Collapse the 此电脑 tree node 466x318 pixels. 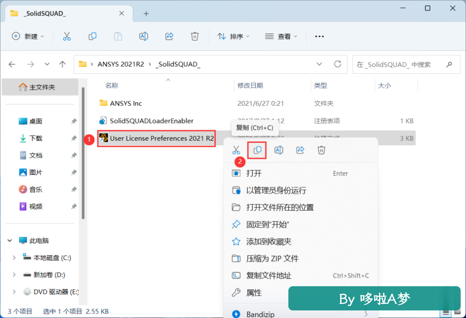[10, 241]
